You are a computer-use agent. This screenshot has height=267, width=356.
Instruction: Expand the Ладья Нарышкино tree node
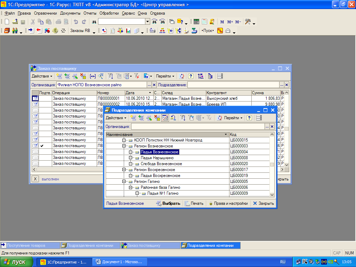point(131,158)
